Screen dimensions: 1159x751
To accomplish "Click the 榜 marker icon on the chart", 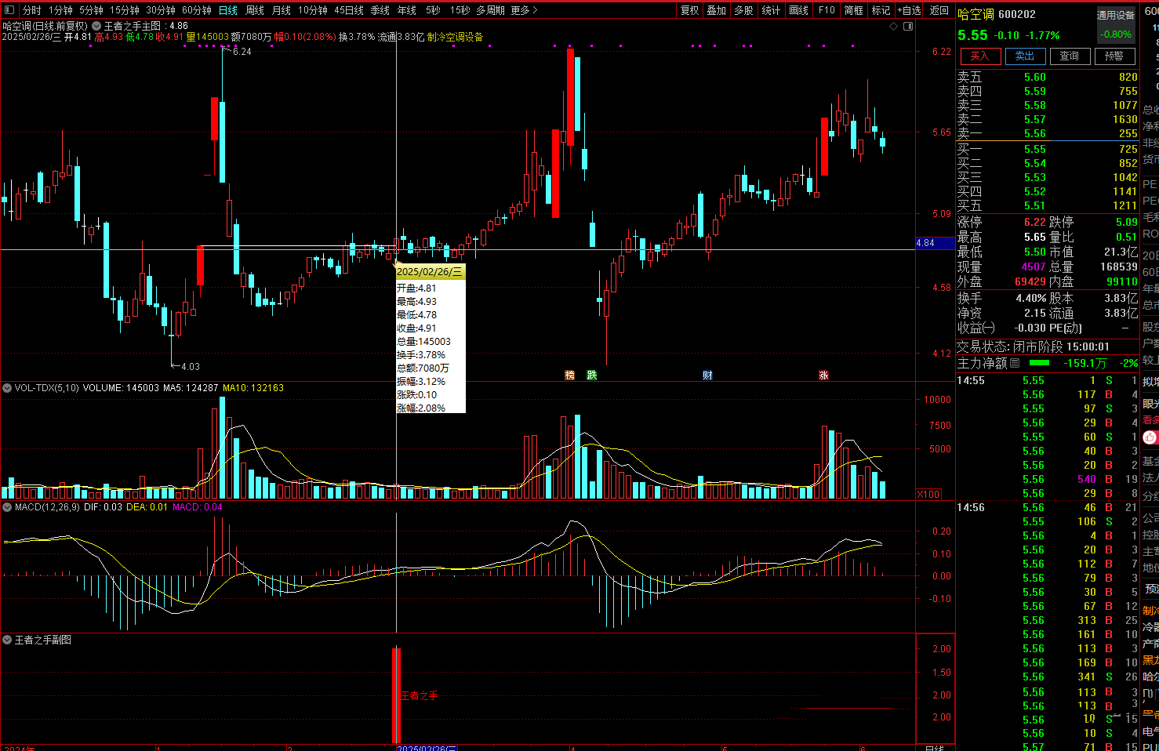I will pyautogui.click(x=570, y=375).
